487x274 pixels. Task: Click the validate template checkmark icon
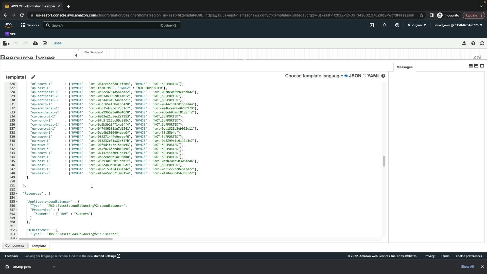(x=45, y=43)
